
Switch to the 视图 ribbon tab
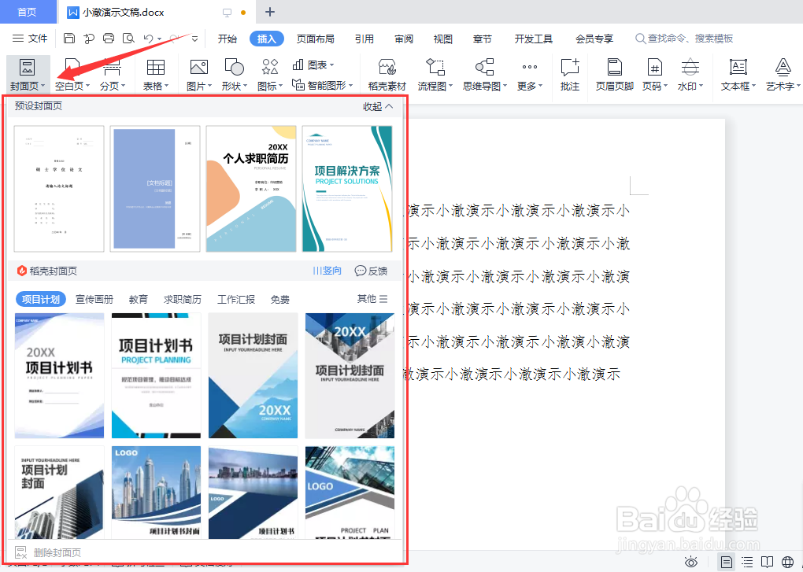[443, 39]
